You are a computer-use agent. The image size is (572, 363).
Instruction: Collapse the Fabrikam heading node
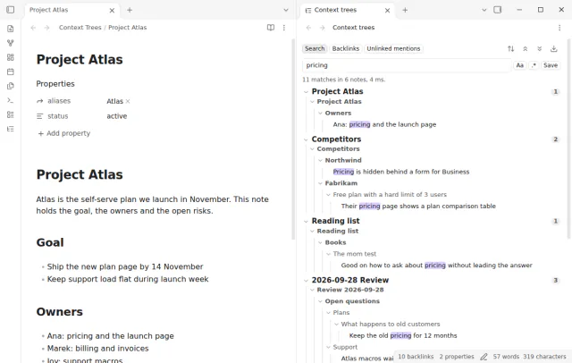320,183
